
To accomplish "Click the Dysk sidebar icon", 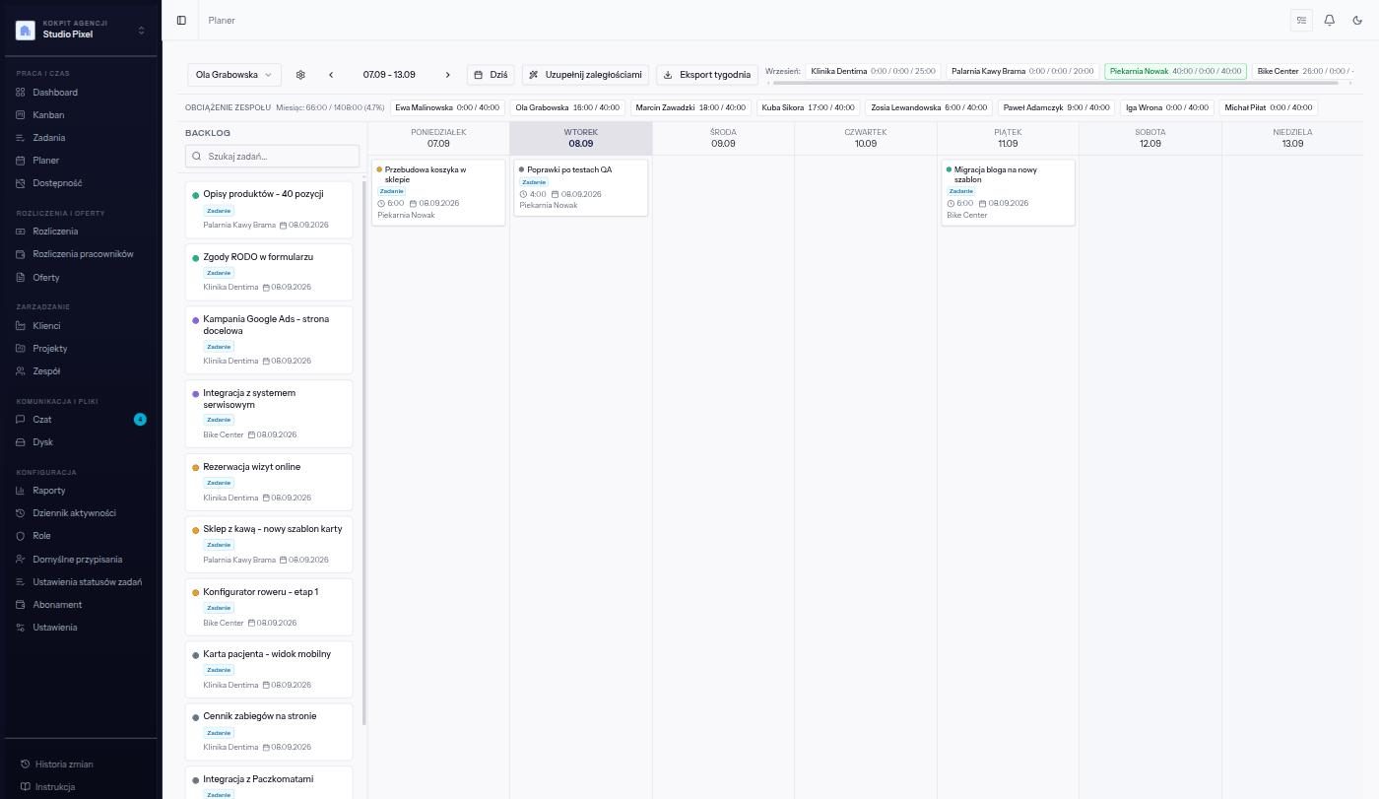I will click(x=21, y=442).
